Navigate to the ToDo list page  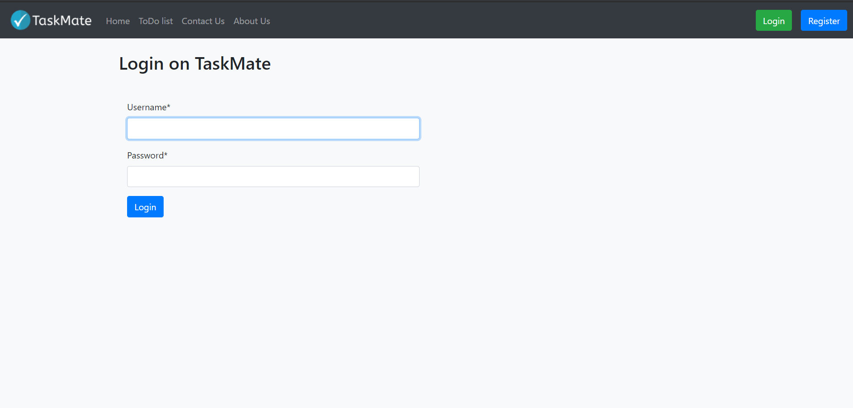click(x=155, y=21)
